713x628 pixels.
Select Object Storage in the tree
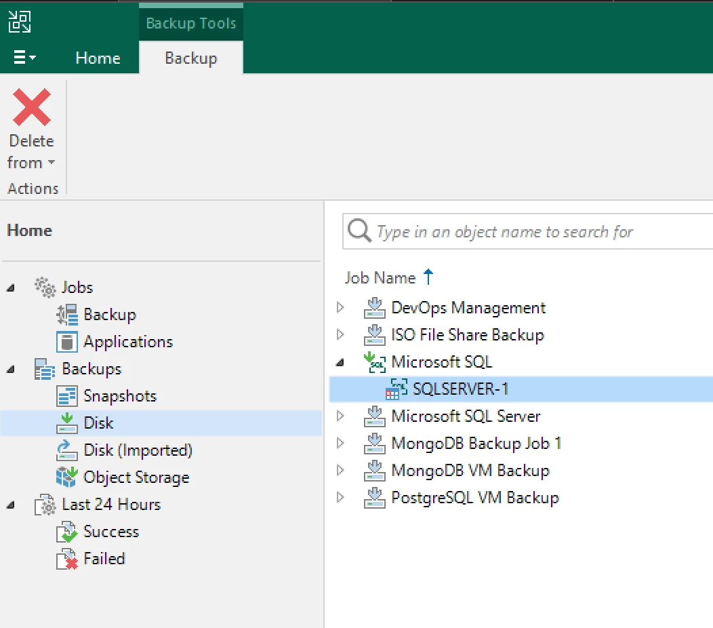136,477
